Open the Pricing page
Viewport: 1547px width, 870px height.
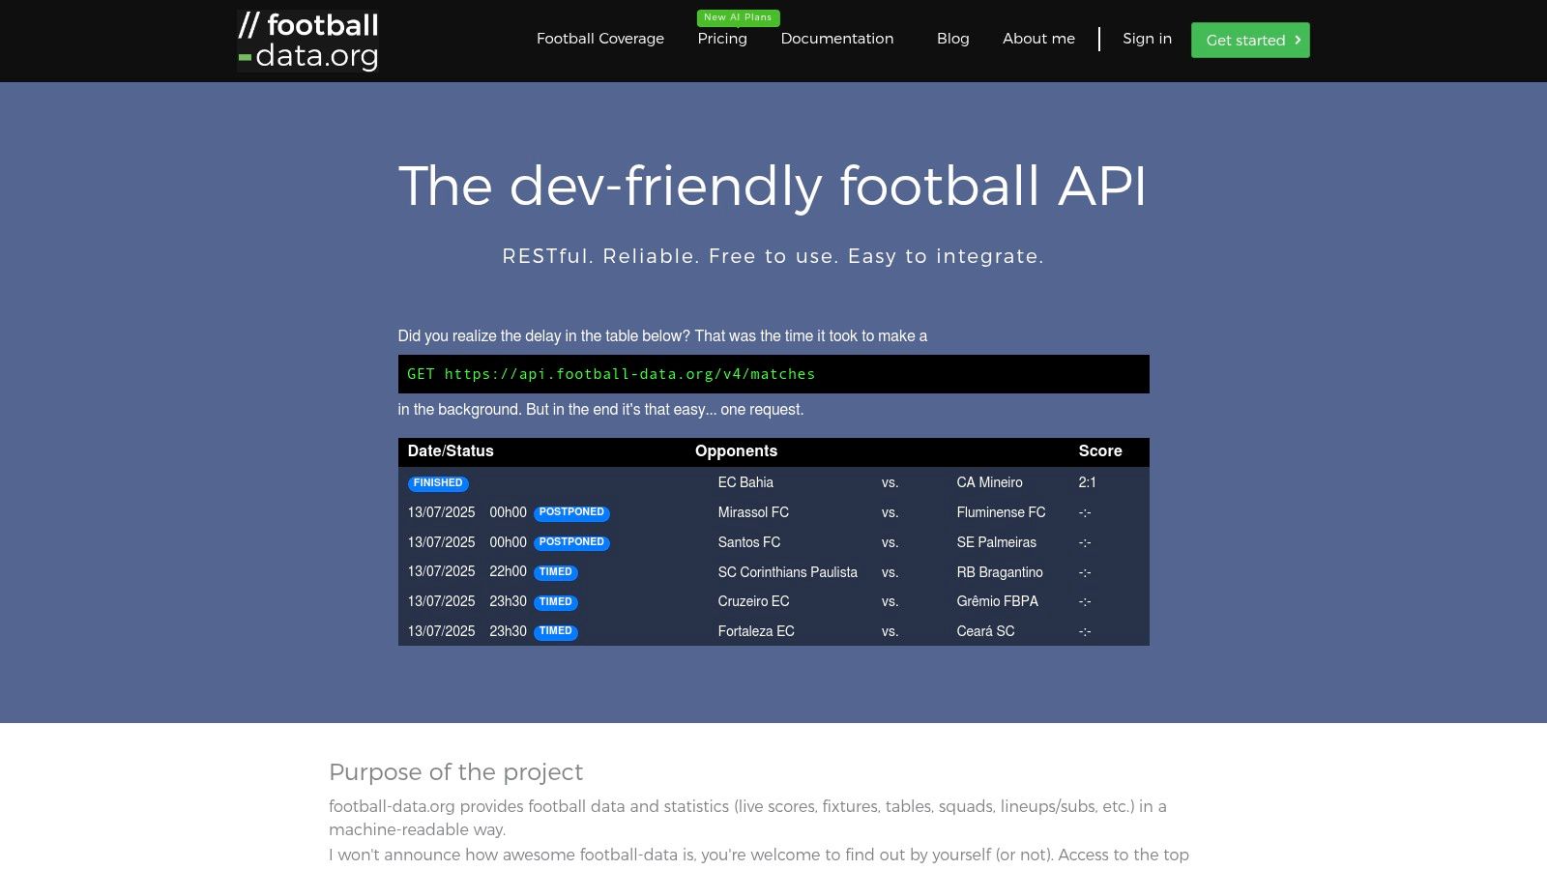click(722, 39)
